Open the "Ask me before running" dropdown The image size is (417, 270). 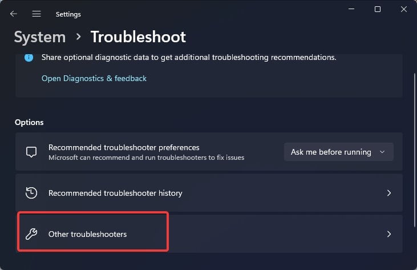[338, 152]
